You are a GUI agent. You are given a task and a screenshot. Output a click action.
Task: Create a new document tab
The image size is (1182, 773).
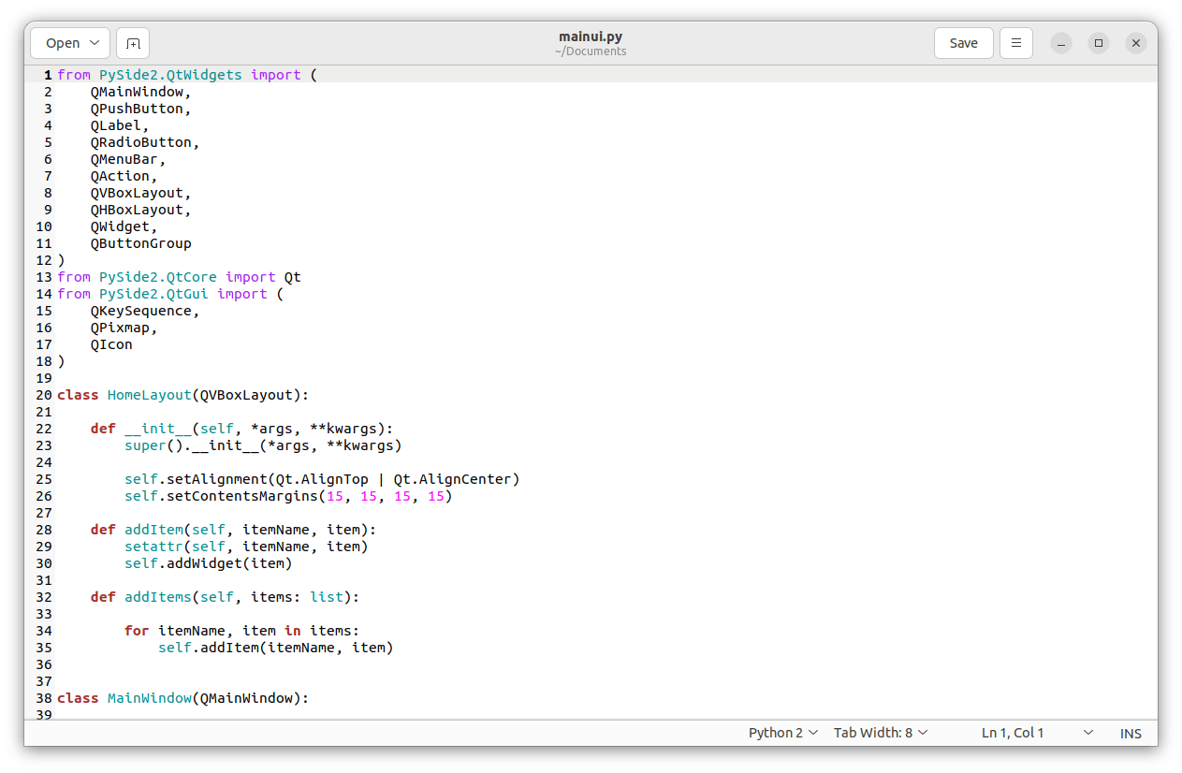(x=133, y=43)
